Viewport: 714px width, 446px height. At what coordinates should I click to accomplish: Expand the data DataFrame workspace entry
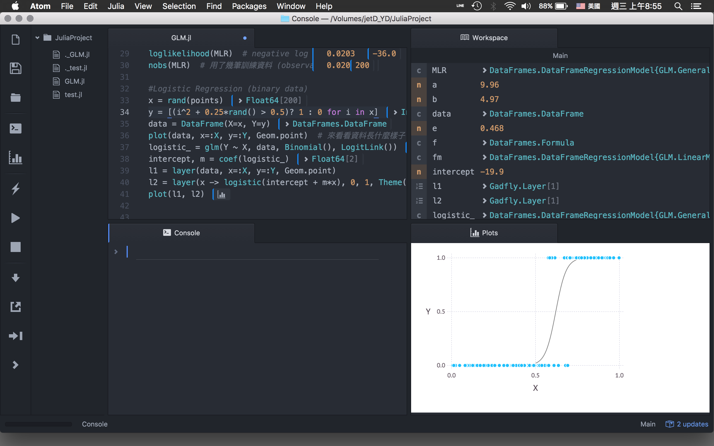point(484,114)
